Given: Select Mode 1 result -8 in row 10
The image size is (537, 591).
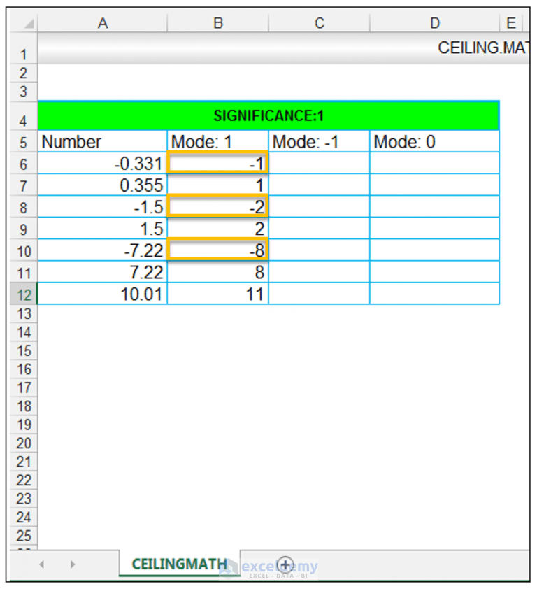Looking at the screenshot, I should tap(218, 250).
